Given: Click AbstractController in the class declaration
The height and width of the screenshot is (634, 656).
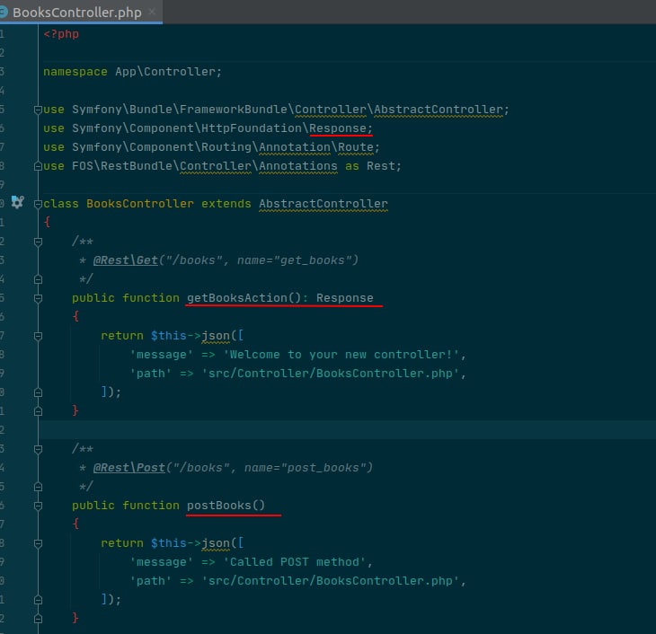Looking at the screenshot, I should (x=323, y=204).
